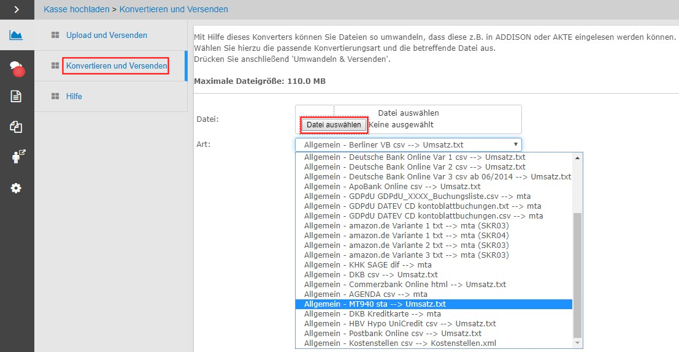
Task: Select DKB csv --> Umsatz.txt option
Action: coord(434,275)
